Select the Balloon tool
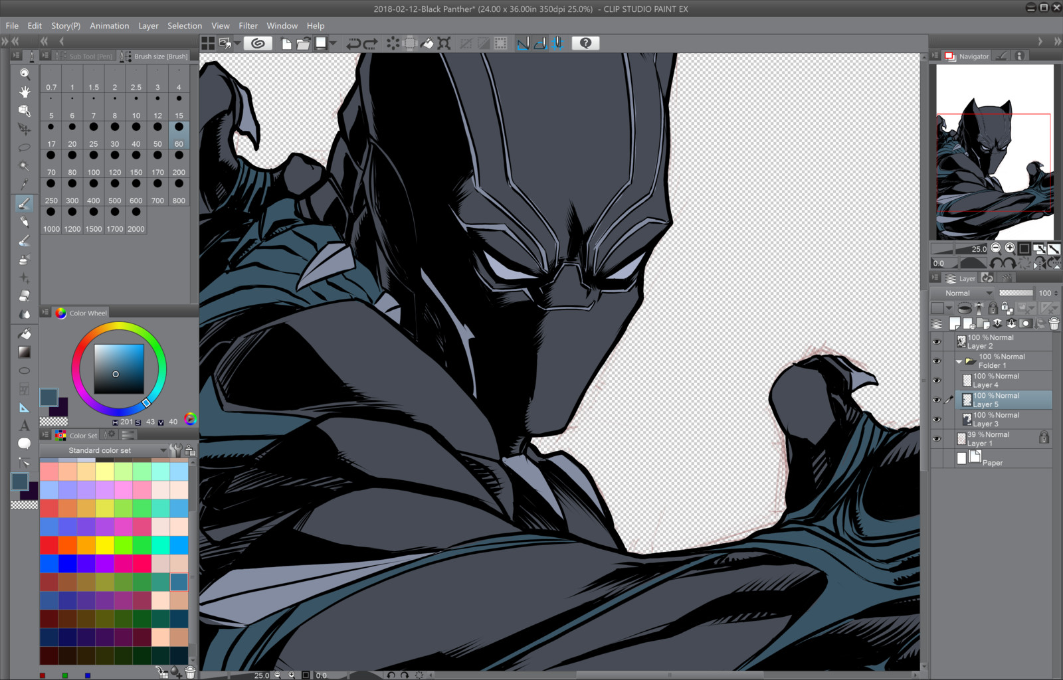The height and width of the screenshot is (680, 1063). (25, 444)
